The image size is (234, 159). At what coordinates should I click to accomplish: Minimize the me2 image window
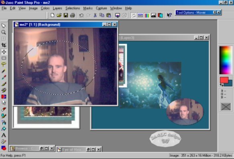pyautogui.click(x=104, y=24)
